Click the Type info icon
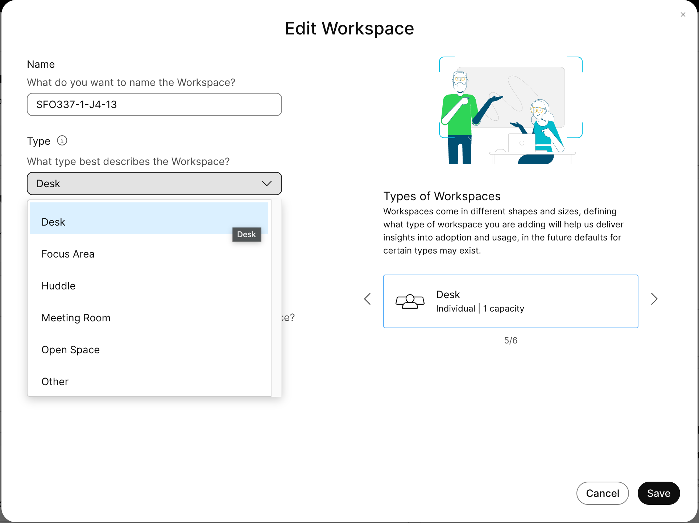This screenshot has width=699, height=523. click(62, 141)
